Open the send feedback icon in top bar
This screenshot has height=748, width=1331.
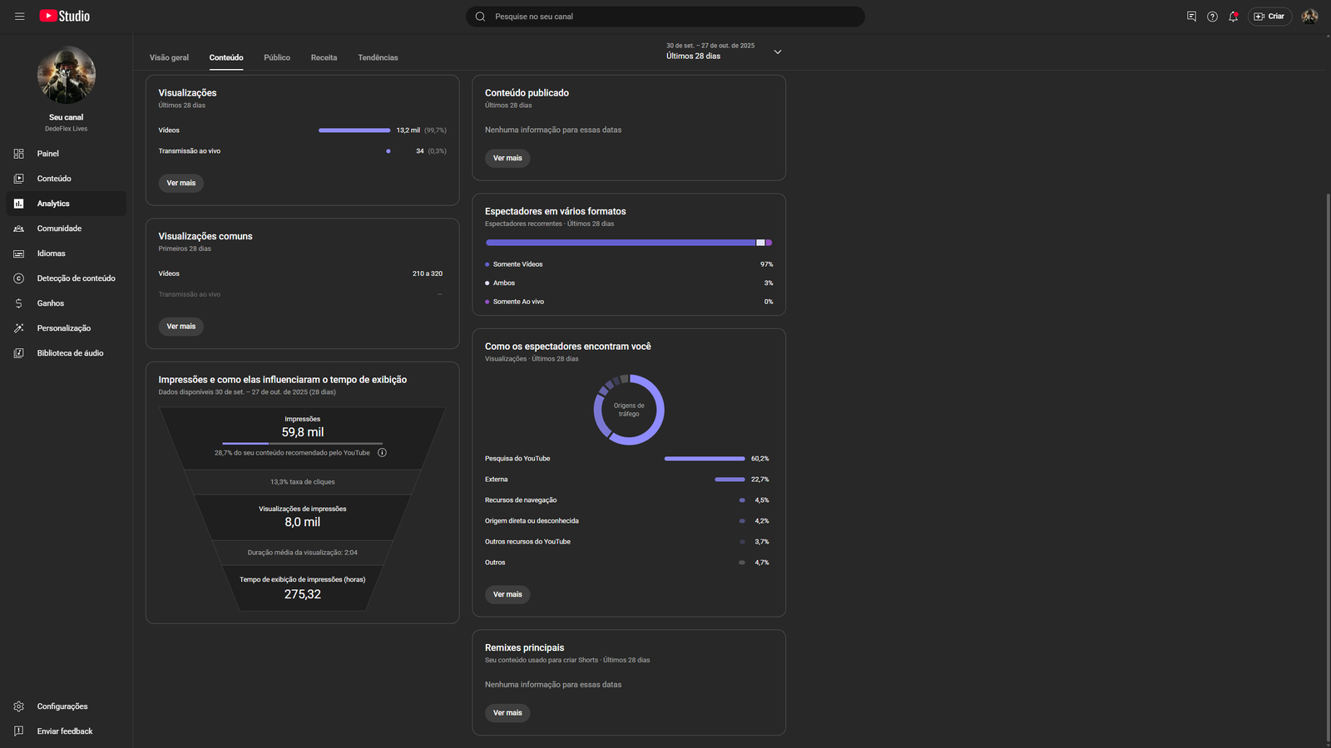(x=1191, y=17)
